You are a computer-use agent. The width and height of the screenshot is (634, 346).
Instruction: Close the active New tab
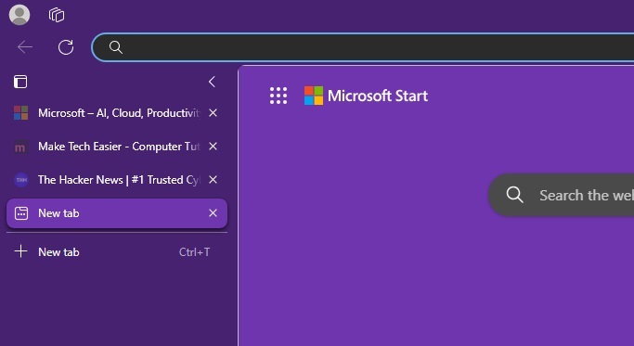click(213, 213)
